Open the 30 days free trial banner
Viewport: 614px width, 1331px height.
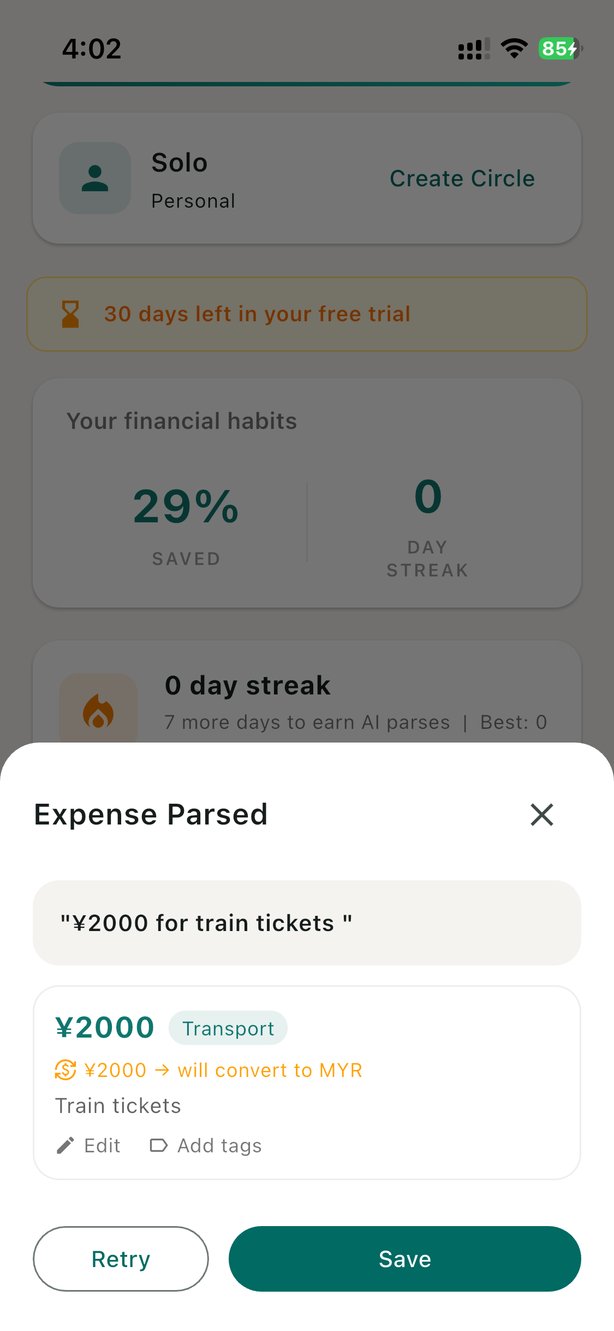[307, 314]
